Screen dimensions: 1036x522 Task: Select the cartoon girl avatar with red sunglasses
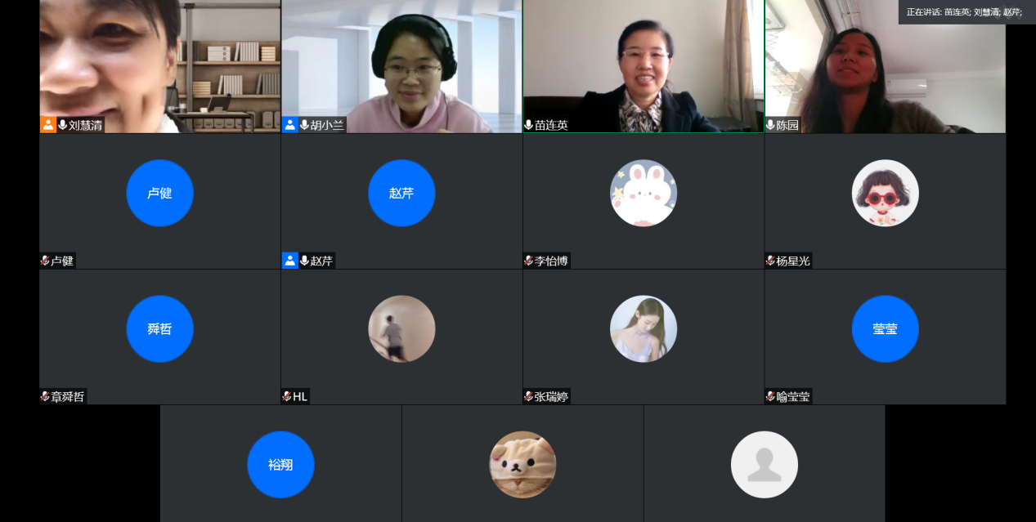click(886, 193)
